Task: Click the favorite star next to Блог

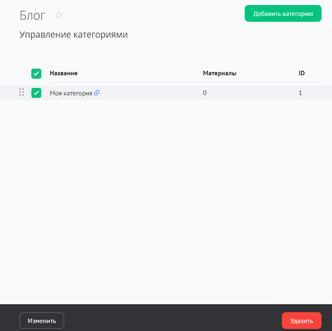Action: pos(59,15)
